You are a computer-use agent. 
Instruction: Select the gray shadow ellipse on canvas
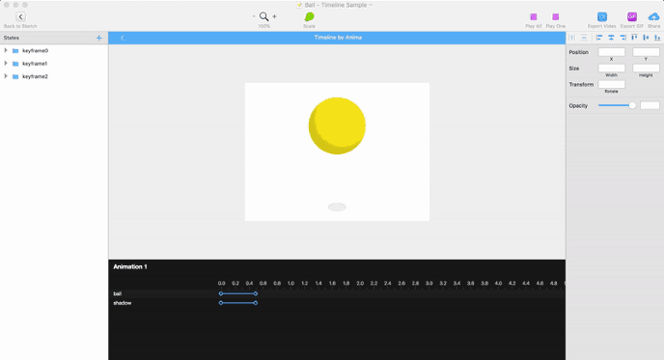pyautogui.click(x=337, y=208)
